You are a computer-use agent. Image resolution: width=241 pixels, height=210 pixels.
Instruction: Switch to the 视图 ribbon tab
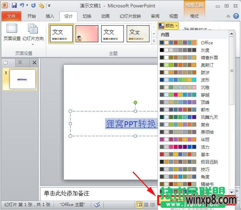coord(173,16)
